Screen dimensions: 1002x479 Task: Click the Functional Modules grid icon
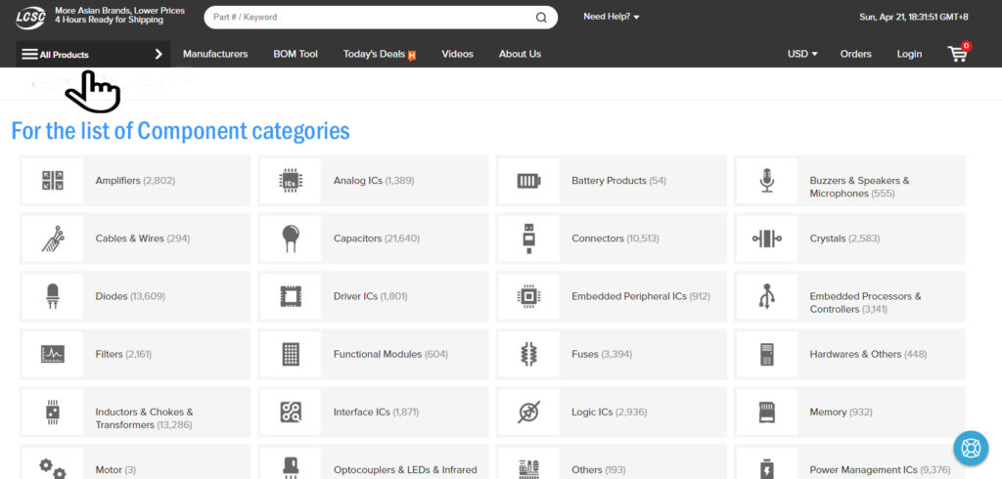click(291, 354)
